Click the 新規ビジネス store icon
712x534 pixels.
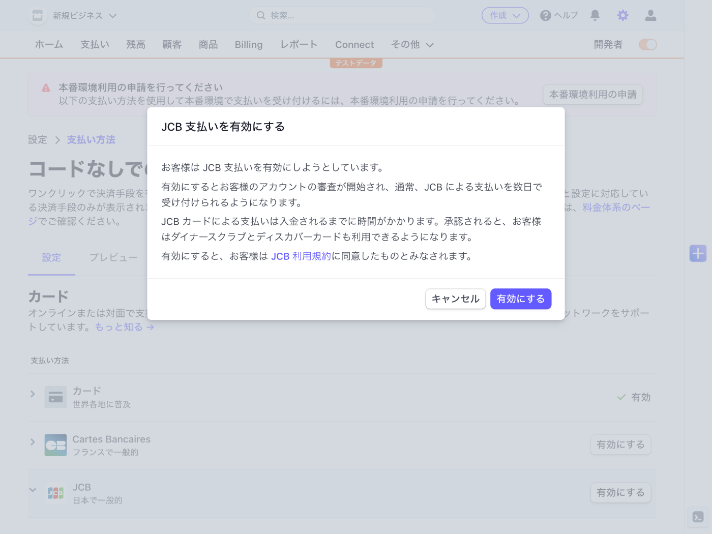[38, 16]
